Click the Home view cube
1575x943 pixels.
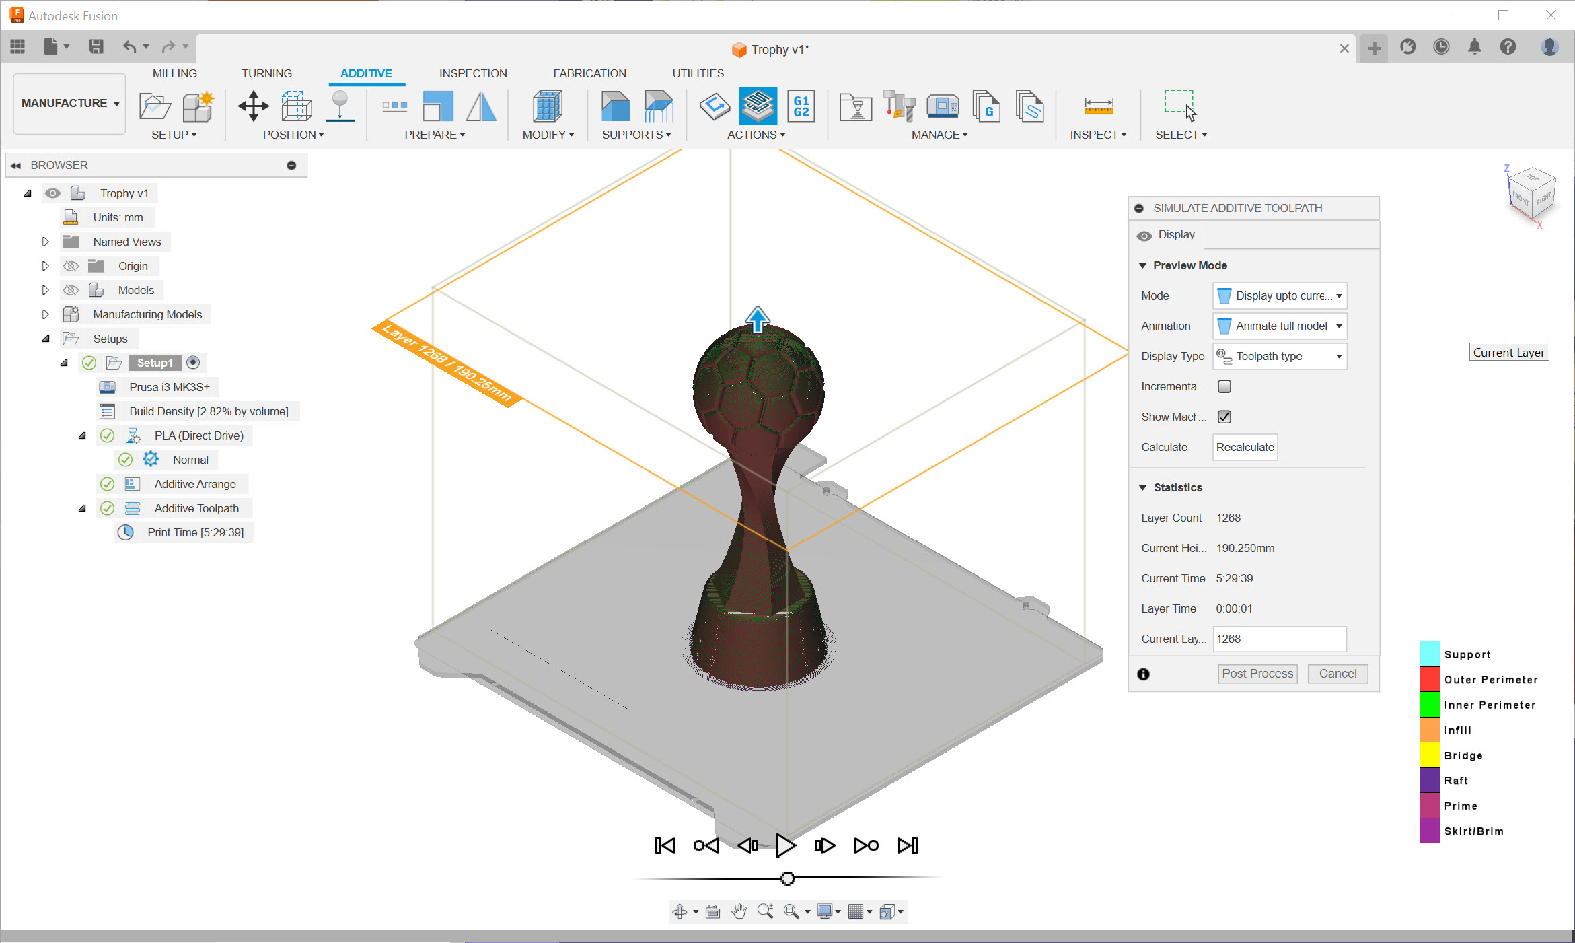(1531, 194)
